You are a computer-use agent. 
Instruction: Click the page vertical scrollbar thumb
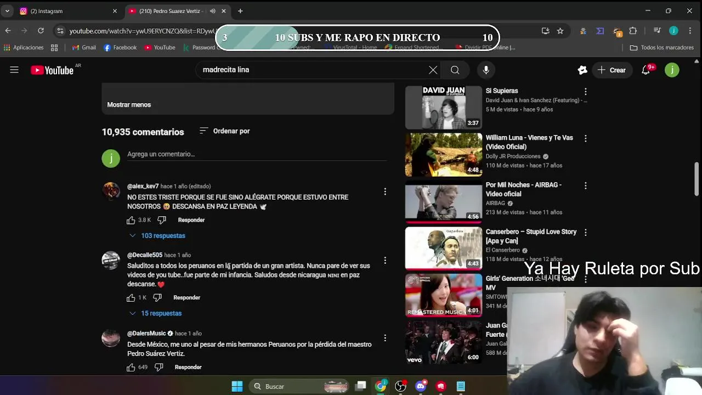(697, 179)
